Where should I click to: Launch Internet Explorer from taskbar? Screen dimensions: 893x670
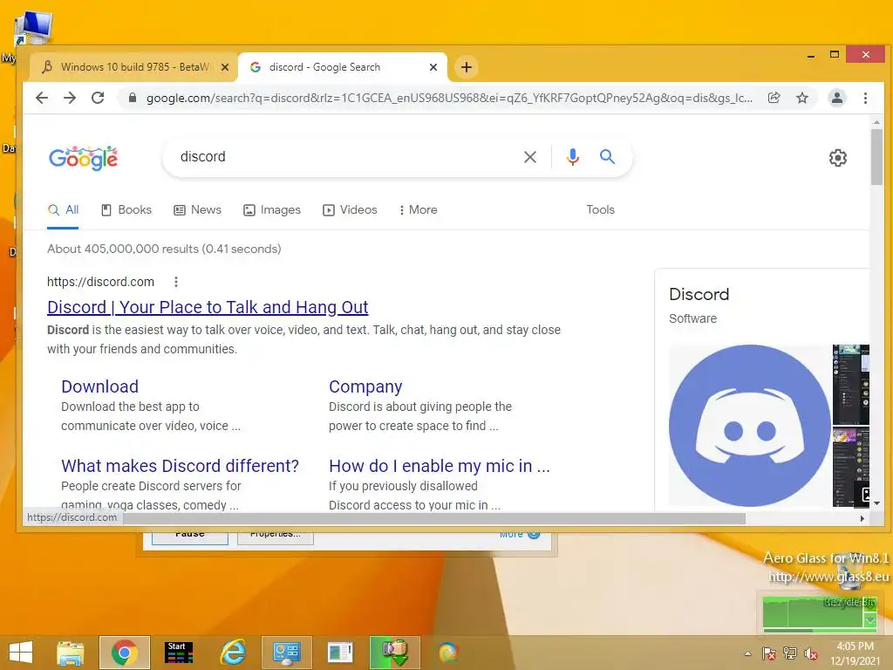point(233,653)
